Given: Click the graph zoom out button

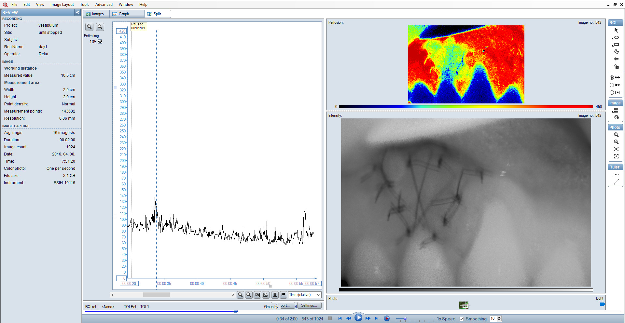Looking at the screenshot, I should (x=249, y=295).
